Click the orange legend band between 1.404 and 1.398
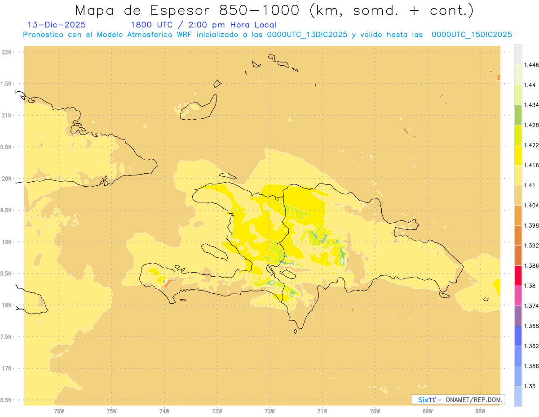 [x=518, y=215]
